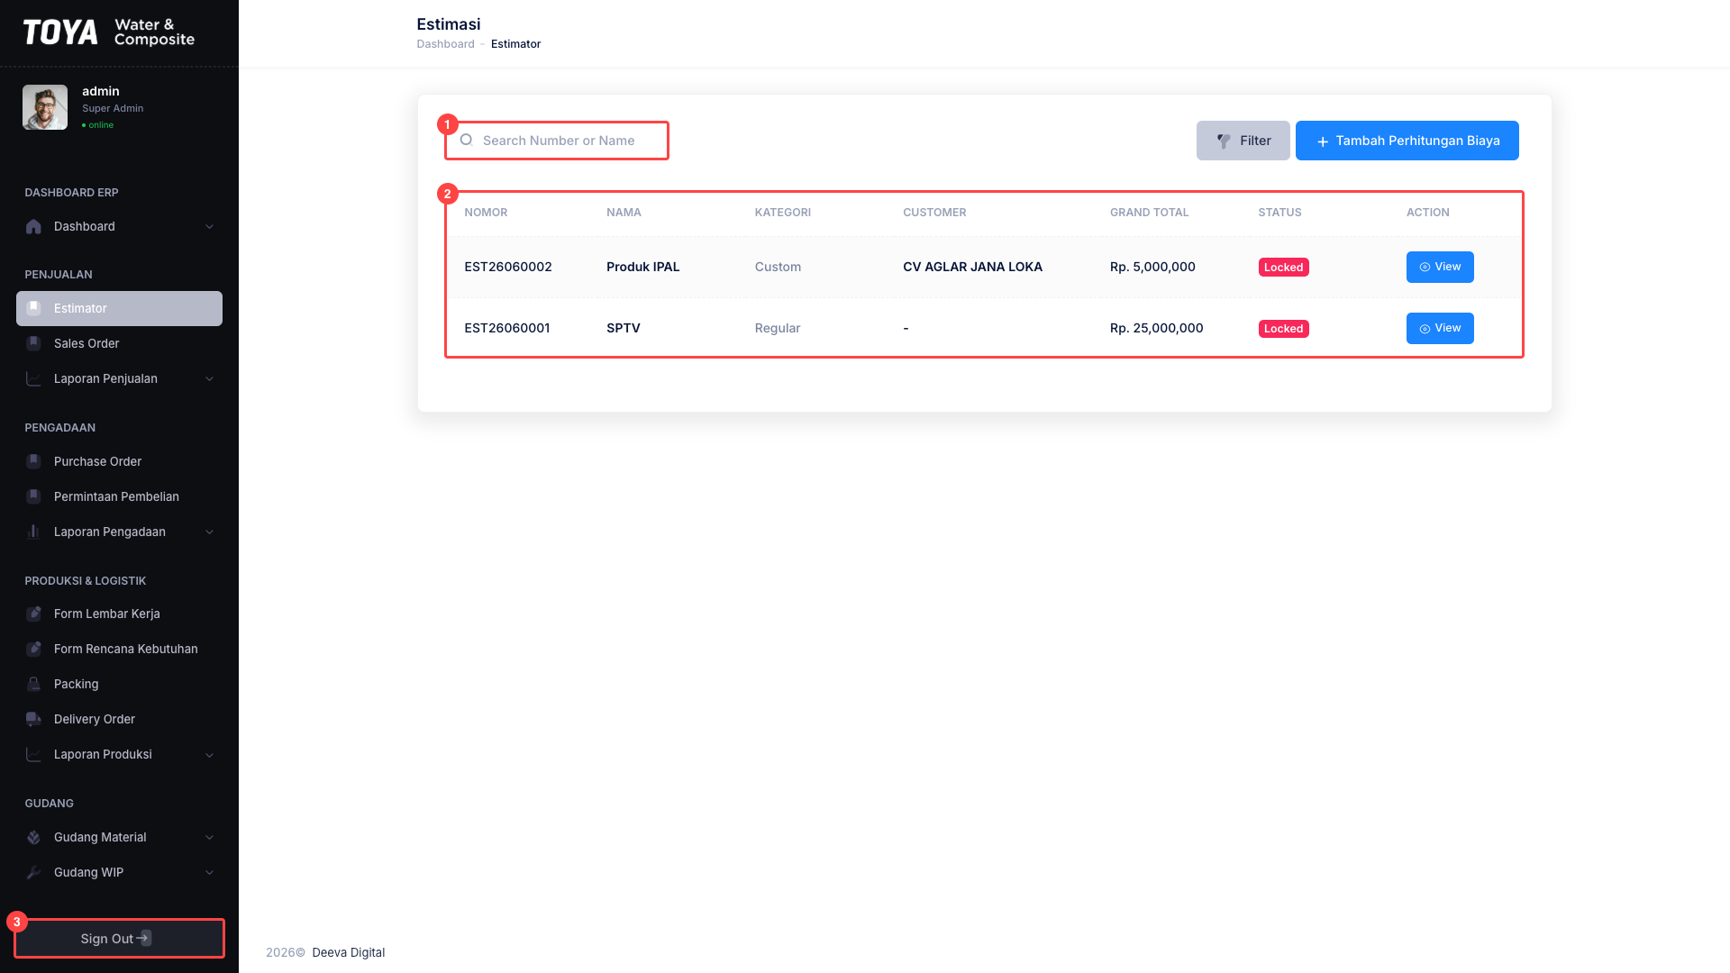Go to Purchase Order page
Image resolution: width=1730 pixels, height=973 pixels.
tap(119, 461)
